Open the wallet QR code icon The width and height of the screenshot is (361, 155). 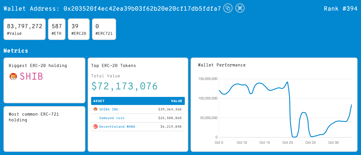coord(240,8)
